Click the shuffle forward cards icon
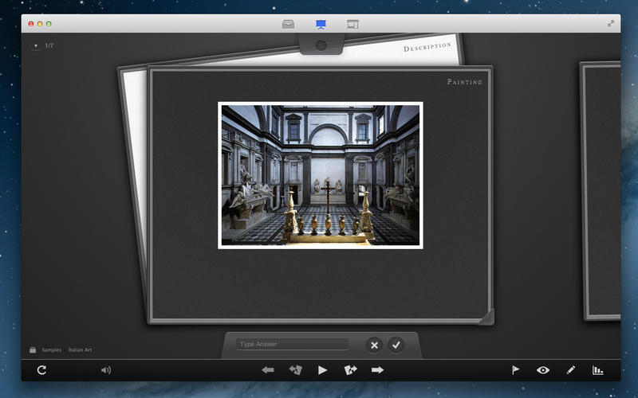This screenshot has height=398, width=638. [350, 370]
